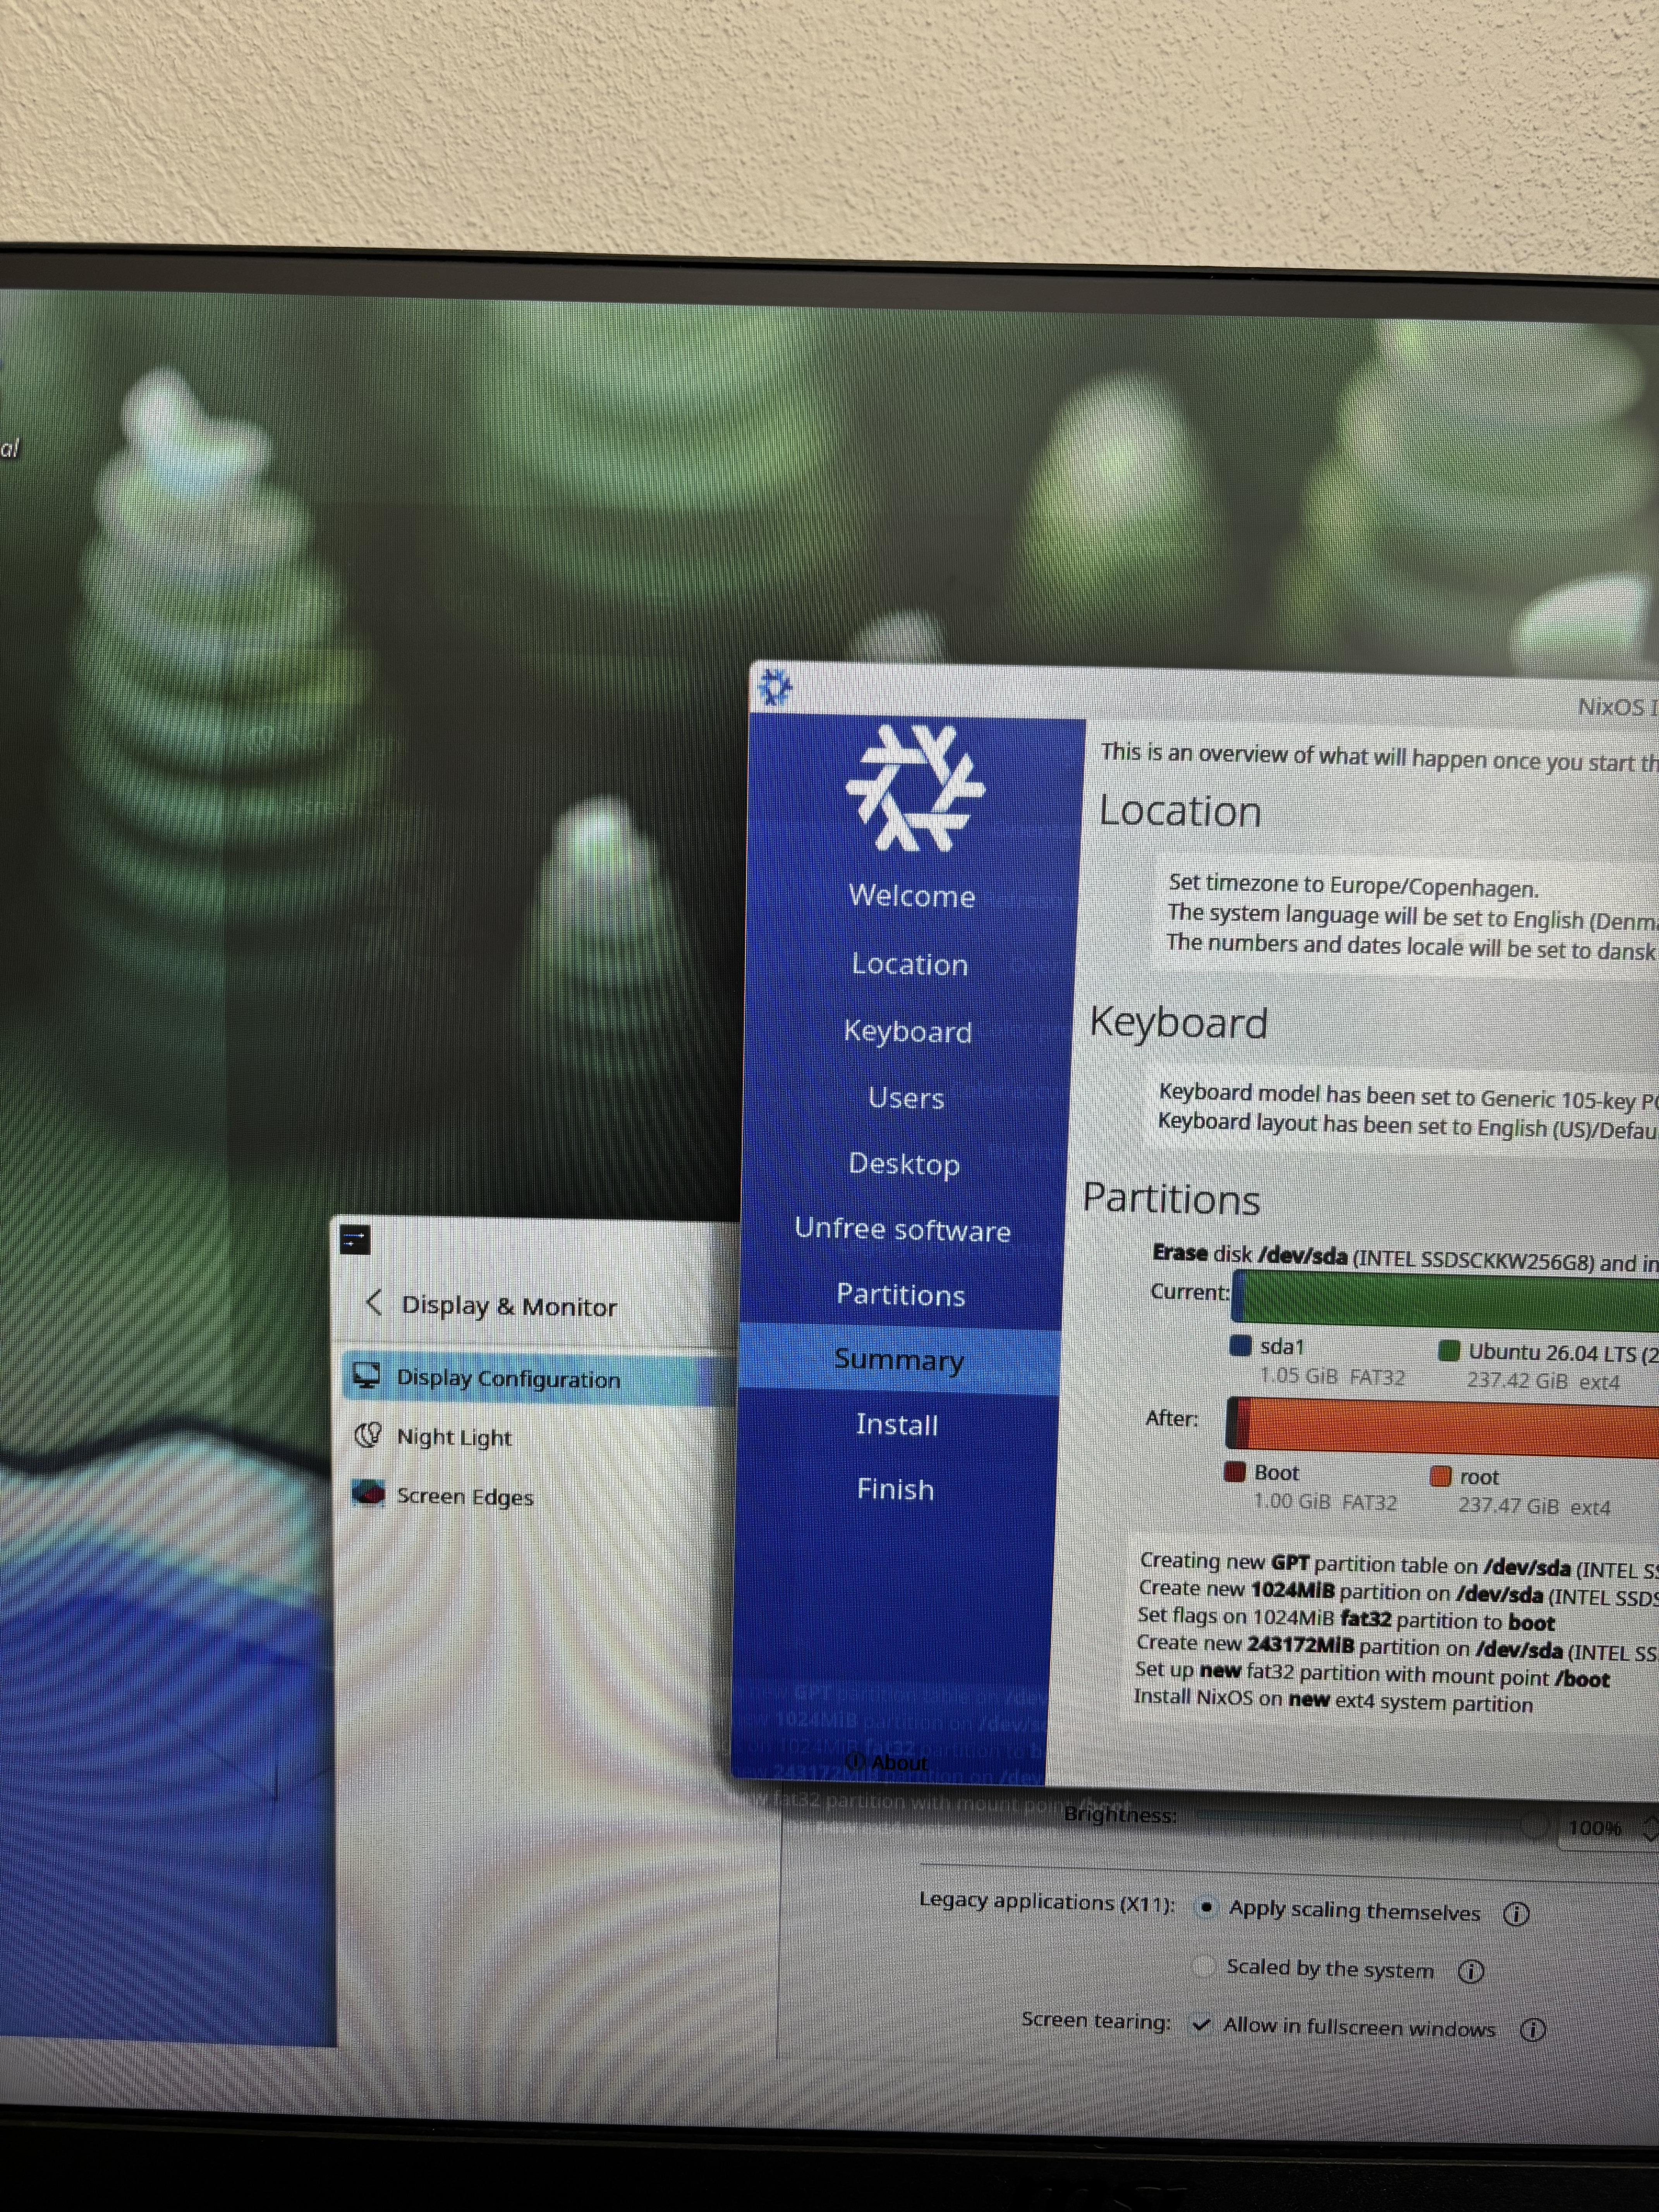Click the "1.00 GiB FAT32" size under Boot

(x=1325, y=1502)
